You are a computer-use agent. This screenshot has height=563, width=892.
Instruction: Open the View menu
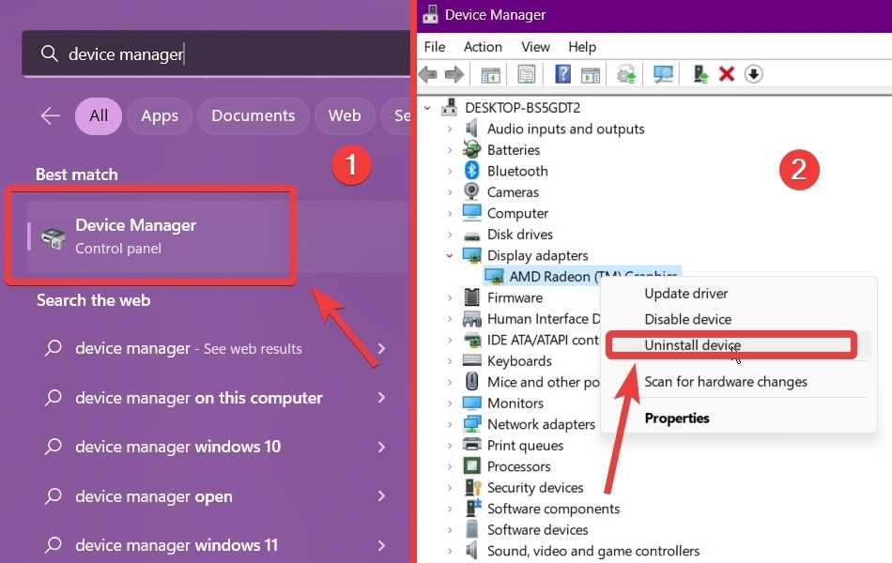pyautogui.click(x=535, y=47)
